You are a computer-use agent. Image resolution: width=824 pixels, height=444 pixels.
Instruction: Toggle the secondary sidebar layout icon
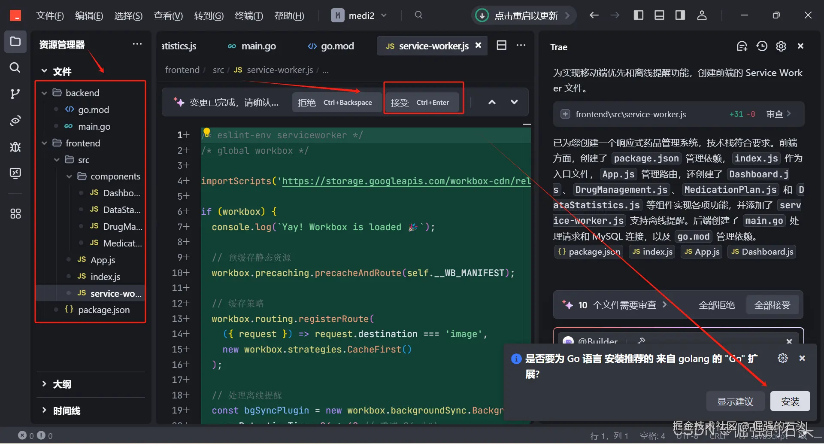tap(680, 15)
